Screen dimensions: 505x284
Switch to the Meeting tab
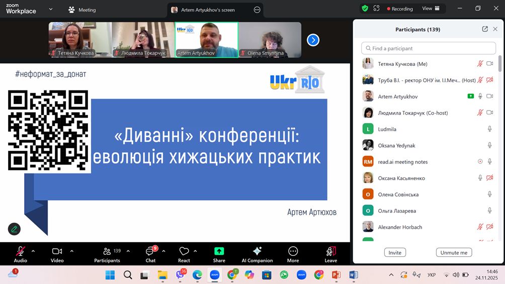coord(82,10)
